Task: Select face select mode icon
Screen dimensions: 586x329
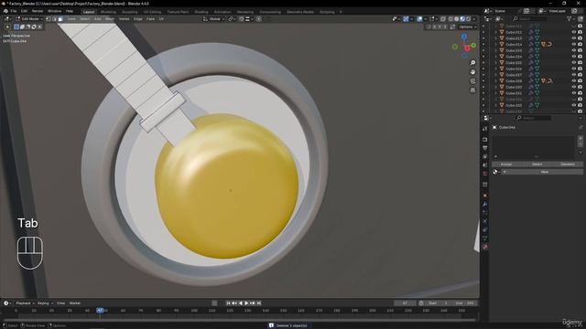Action: tap(60, 18)
